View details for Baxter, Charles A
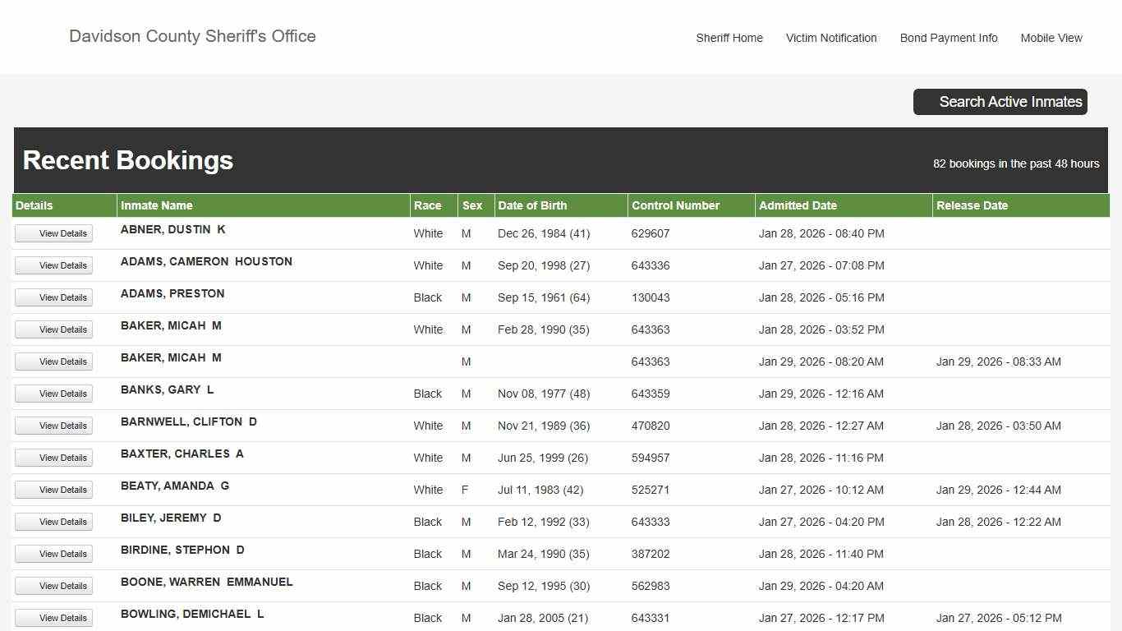 point(54,458)
